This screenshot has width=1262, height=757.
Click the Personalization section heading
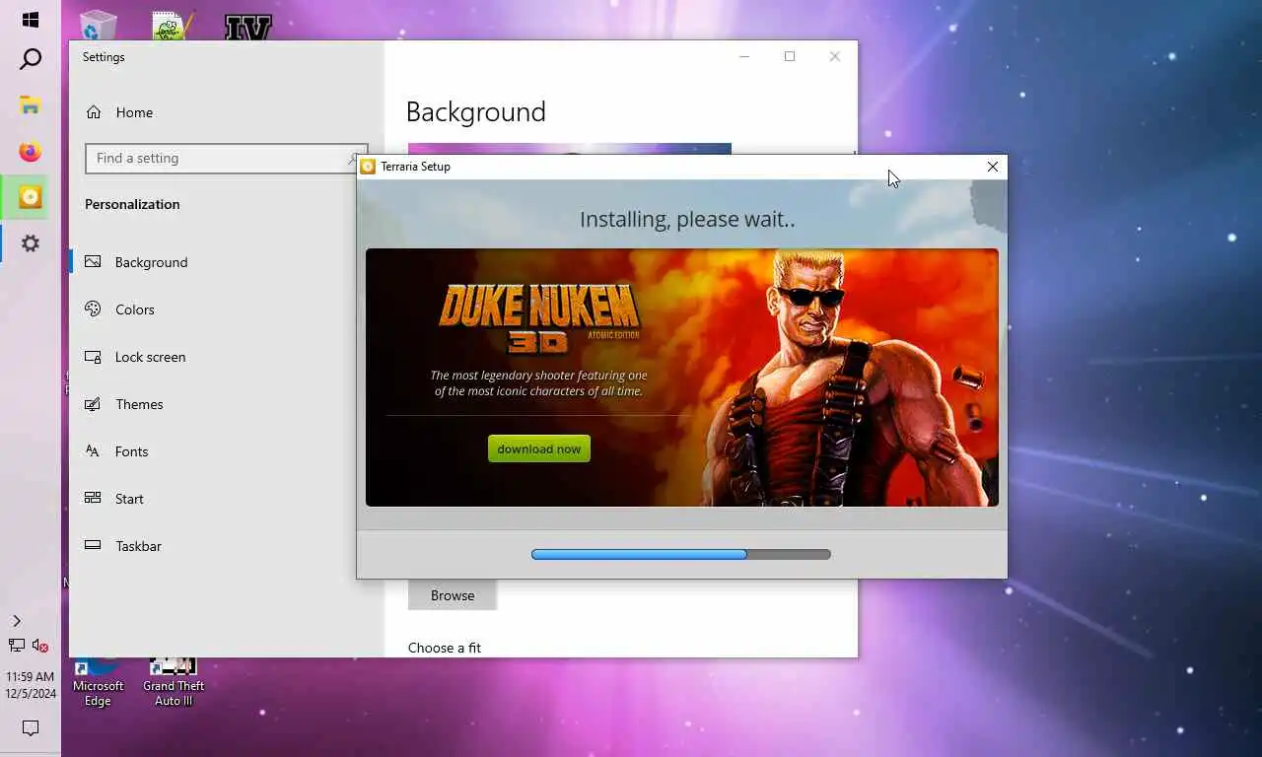tap(132, 204)
